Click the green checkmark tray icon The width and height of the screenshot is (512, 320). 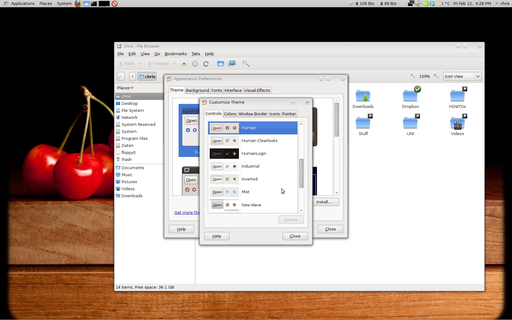(426, 4)
